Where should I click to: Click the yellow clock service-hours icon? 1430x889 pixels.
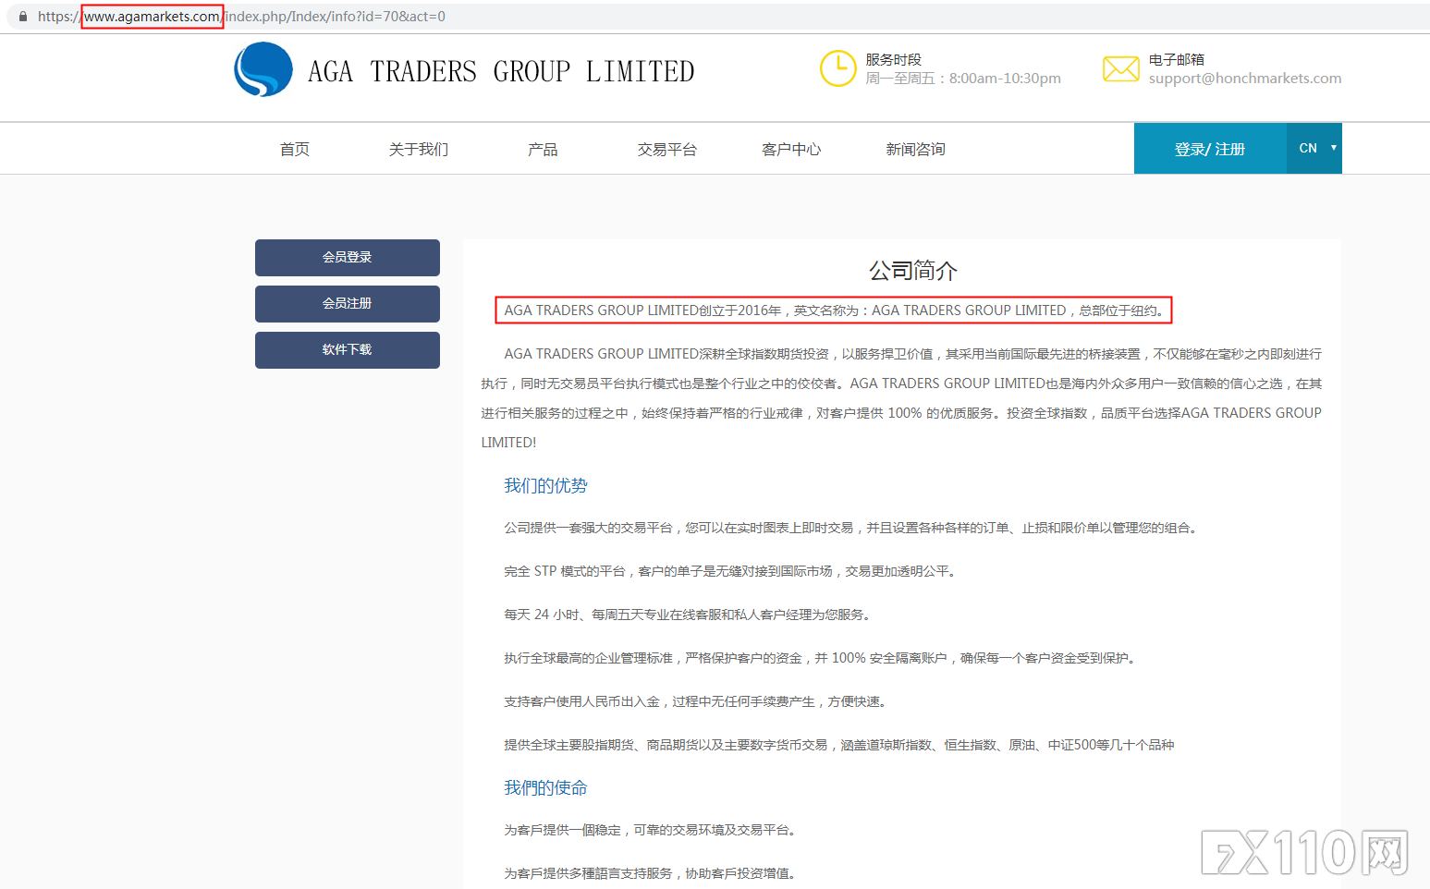point(837,68)
